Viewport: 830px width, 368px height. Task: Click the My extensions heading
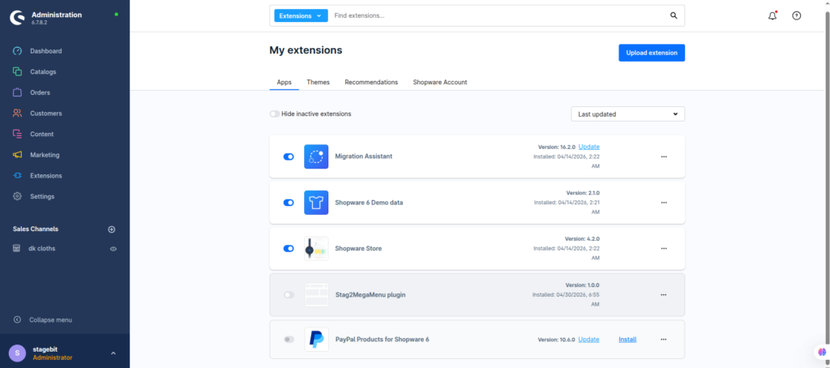[306, 50]
